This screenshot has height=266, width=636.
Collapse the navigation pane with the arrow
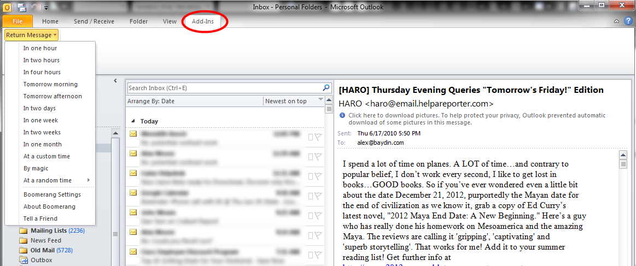pyautogui.click(x=115, y=81)
